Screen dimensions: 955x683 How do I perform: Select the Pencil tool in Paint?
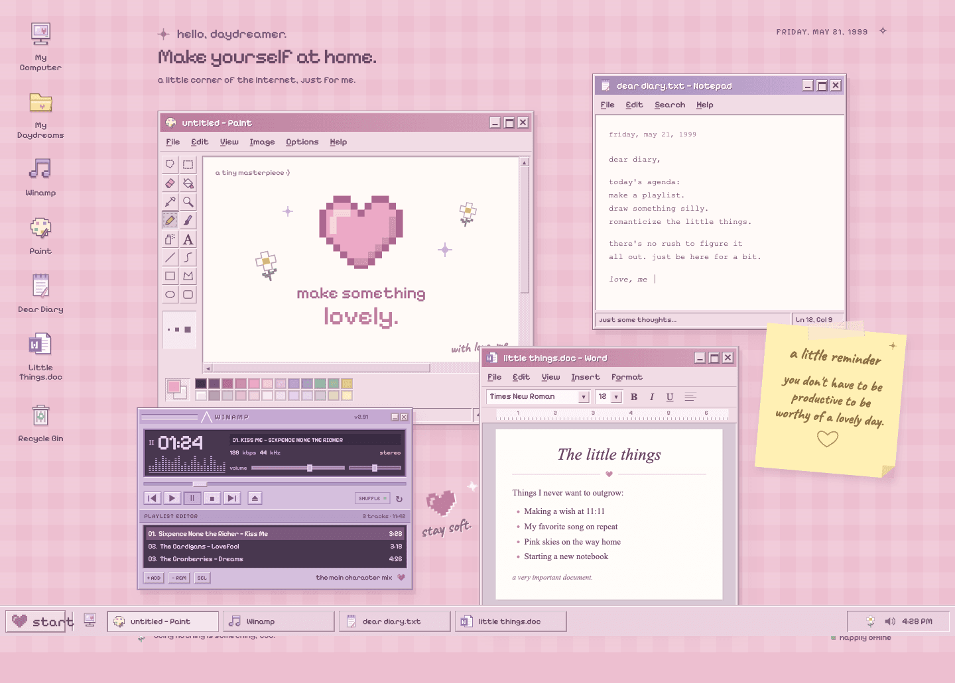170,220
